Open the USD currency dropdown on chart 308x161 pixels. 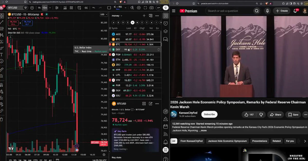tap(104, 14)
